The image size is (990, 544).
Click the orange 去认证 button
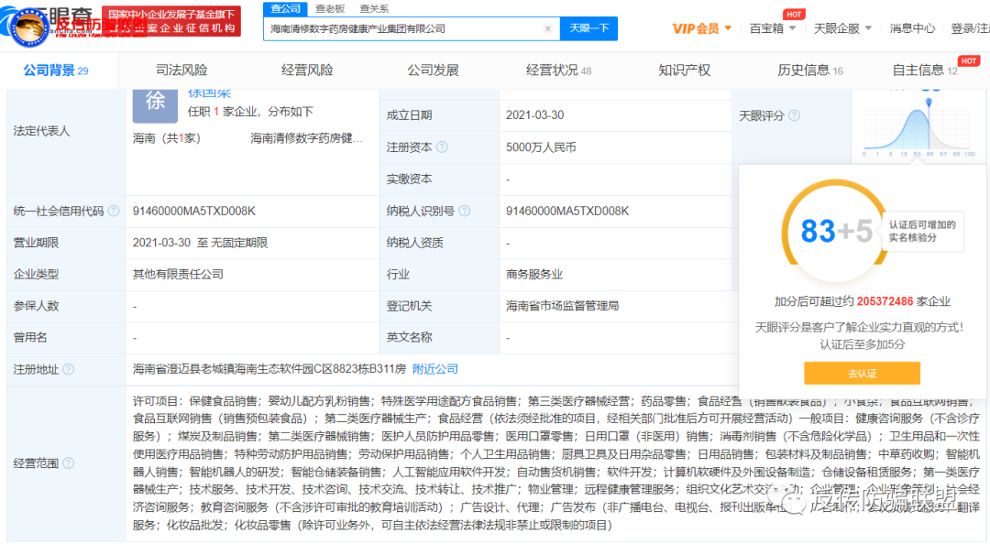pyautogui.click(x=862, y=373)
